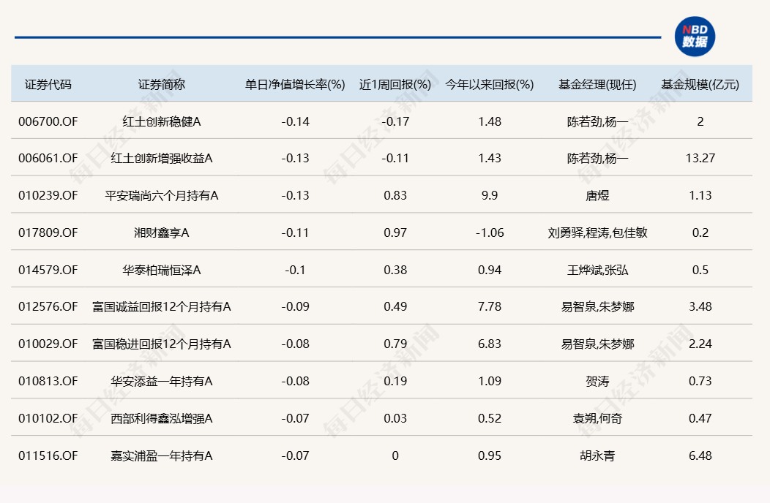Screen dimensions: 770x503
Task: Click year-to-date return 6.83
Action: tap(490, 344)
